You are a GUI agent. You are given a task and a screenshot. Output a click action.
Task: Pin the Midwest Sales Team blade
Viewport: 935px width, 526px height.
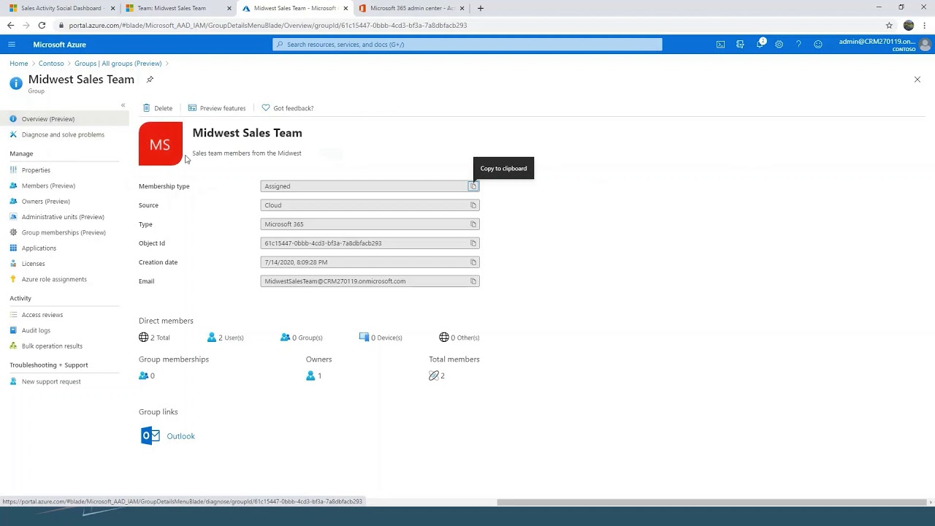coord(150,80)
